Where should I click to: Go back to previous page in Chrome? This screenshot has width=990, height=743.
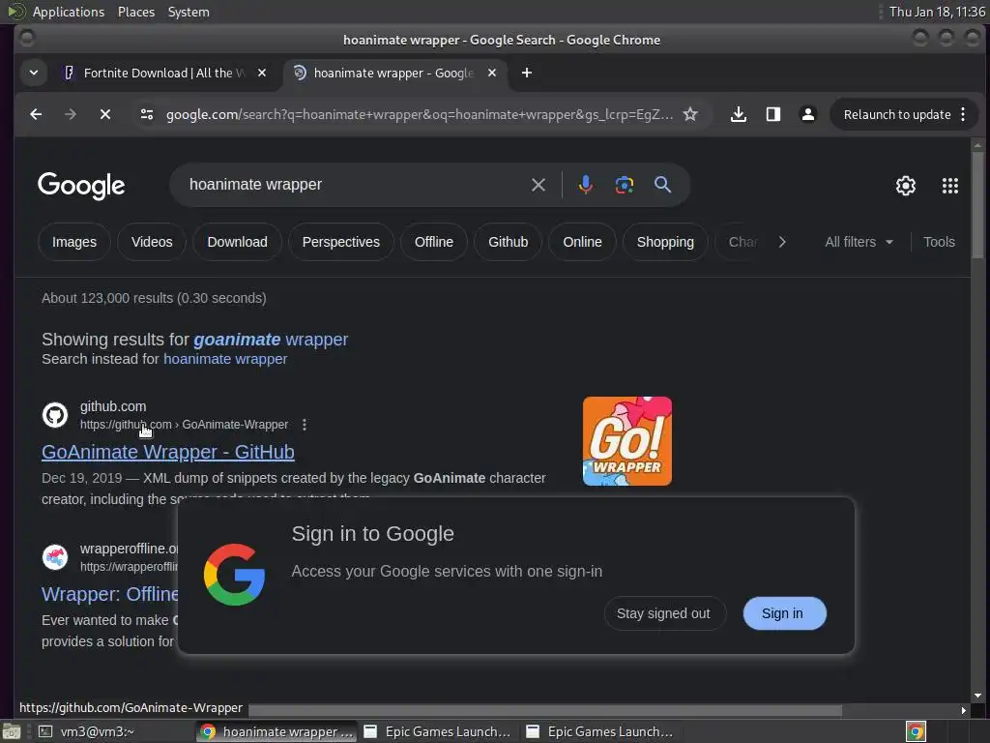[x=36, y=114]
